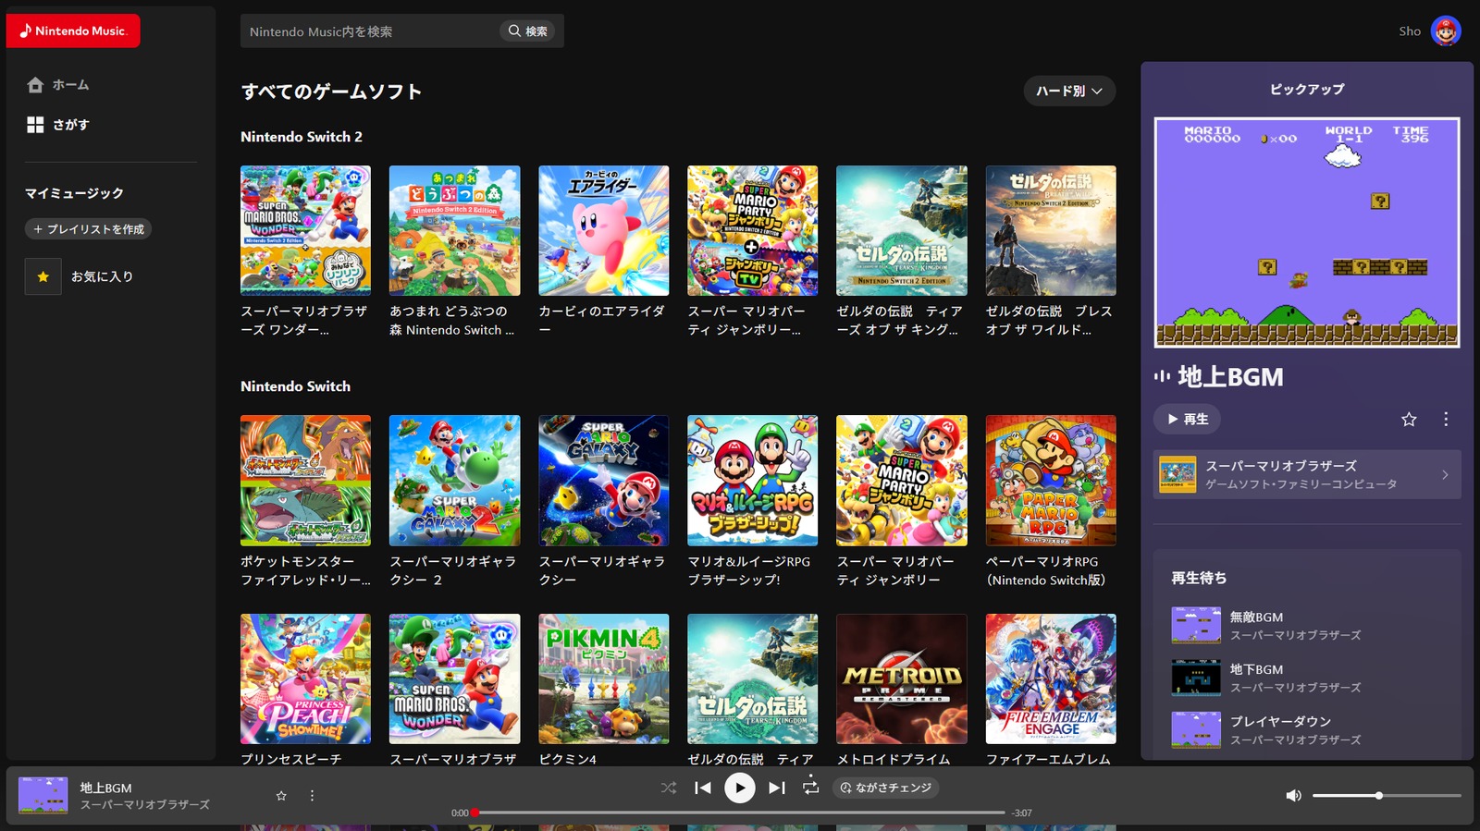Click the now playing thumbnail in player bar
Screen dimensions: 1480x831
point(43,795)
